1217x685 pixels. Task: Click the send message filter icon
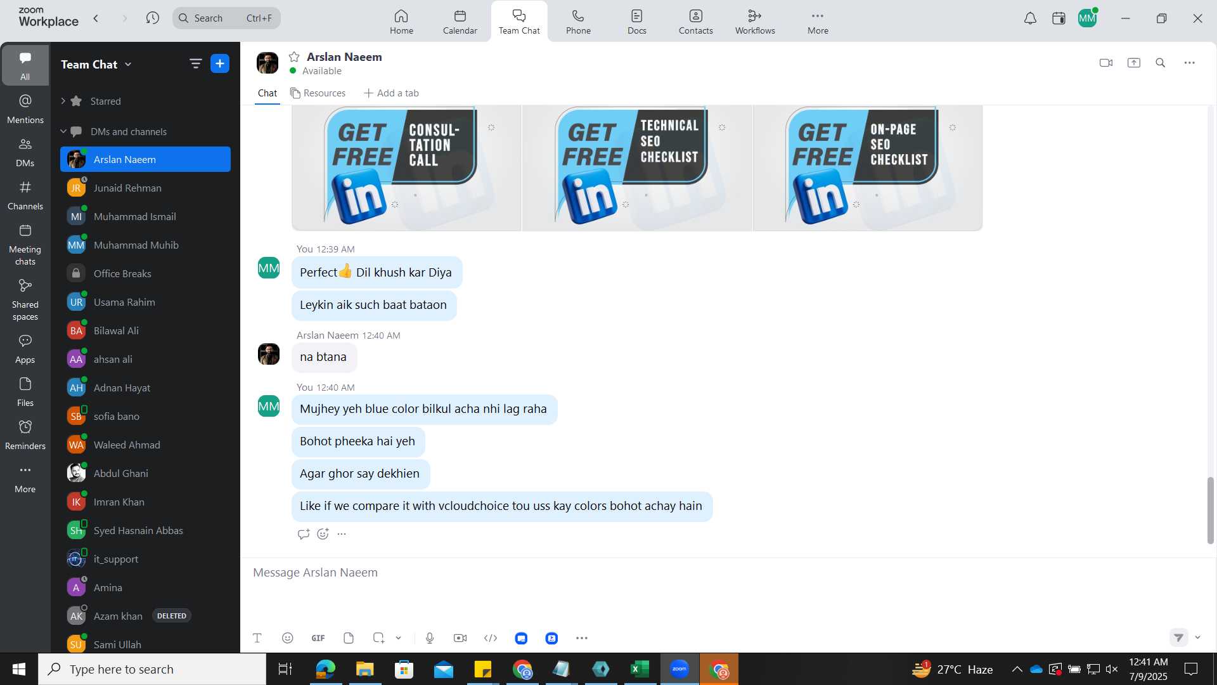pyautogui.click(x=1178, y=637)
